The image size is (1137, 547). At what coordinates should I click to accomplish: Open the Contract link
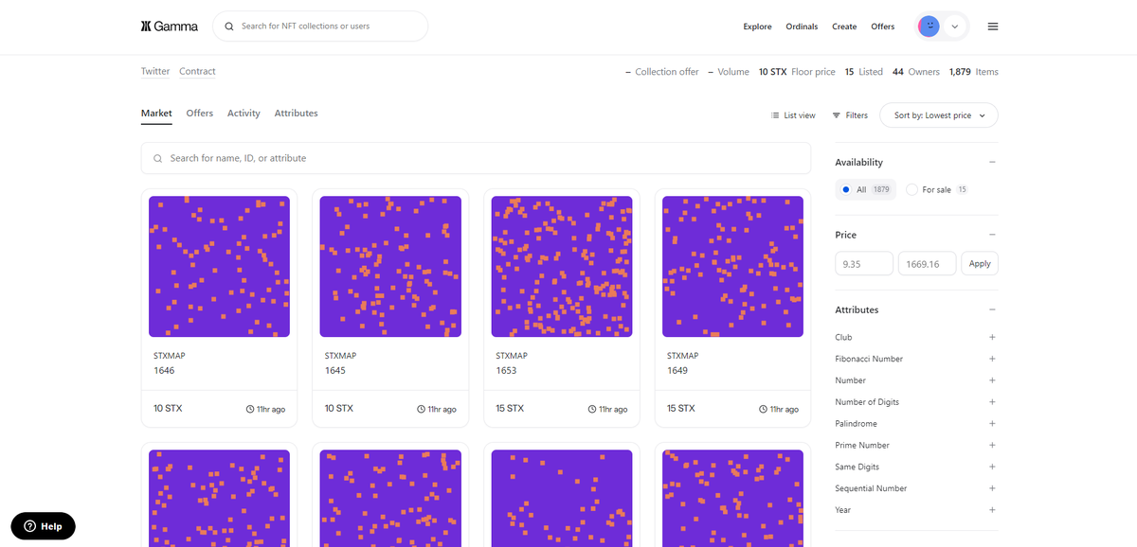pyautogui.click(x=197, y=72)
